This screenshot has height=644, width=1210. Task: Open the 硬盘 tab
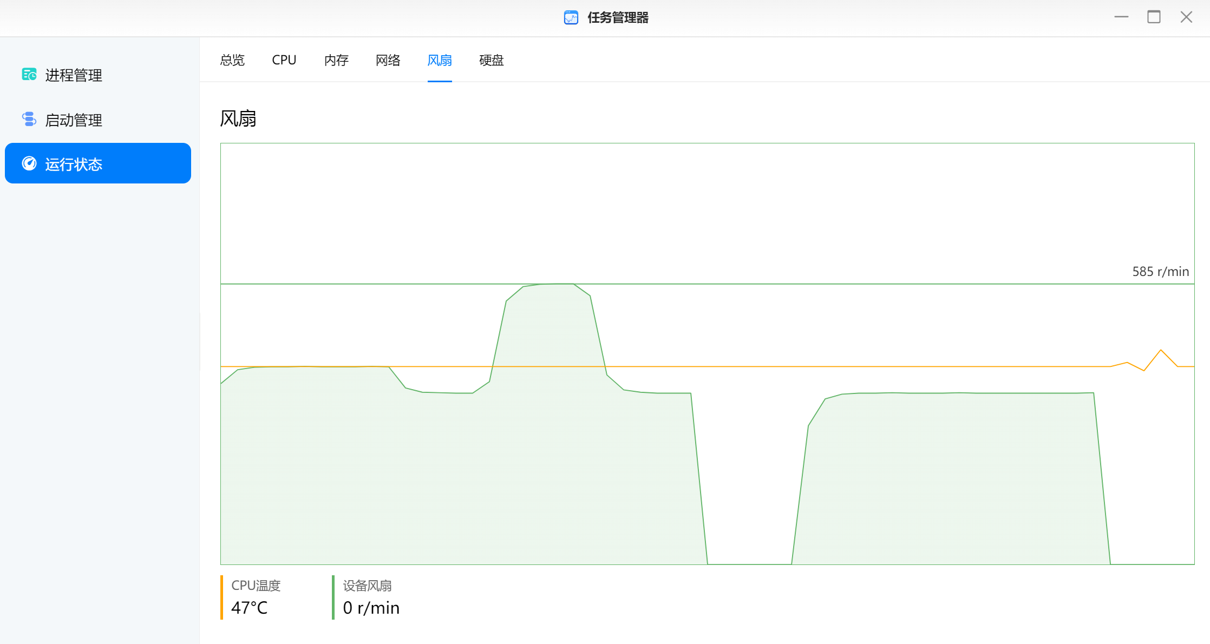click(x=491, y=60)
